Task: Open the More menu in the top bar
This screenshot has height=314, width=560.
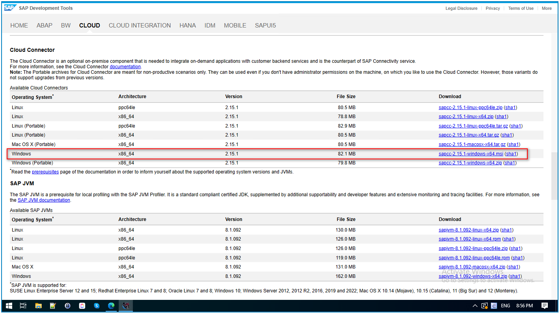Action: click(547, 8)
